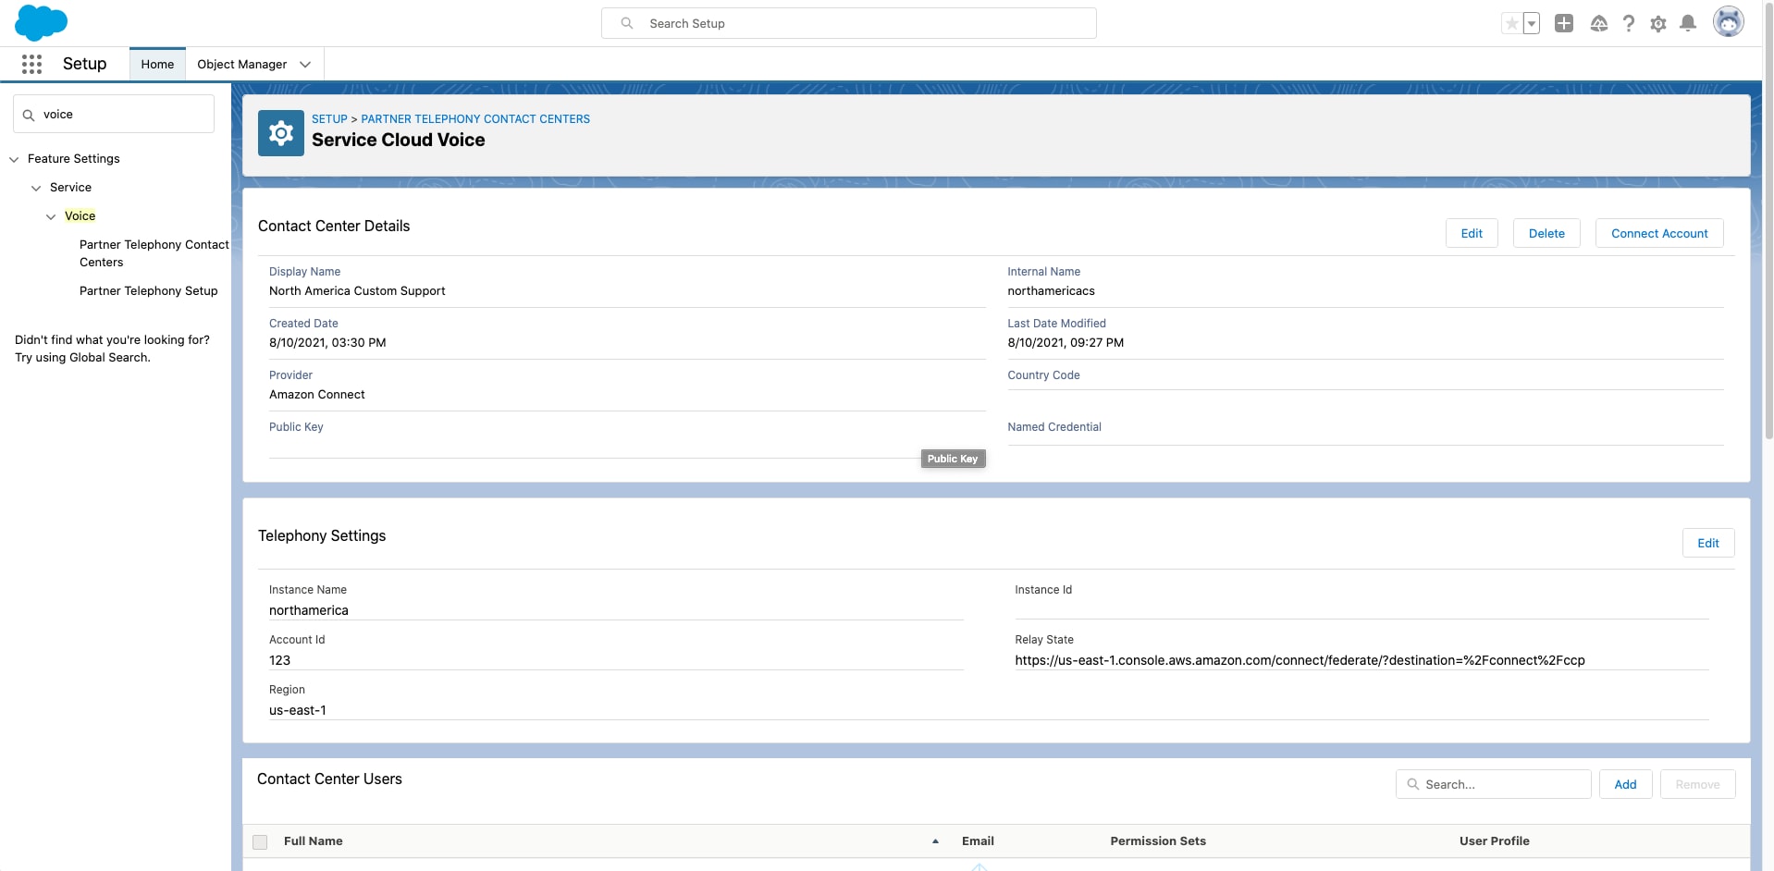
Task: Click the Email column header
Action: tap(978, 841)
